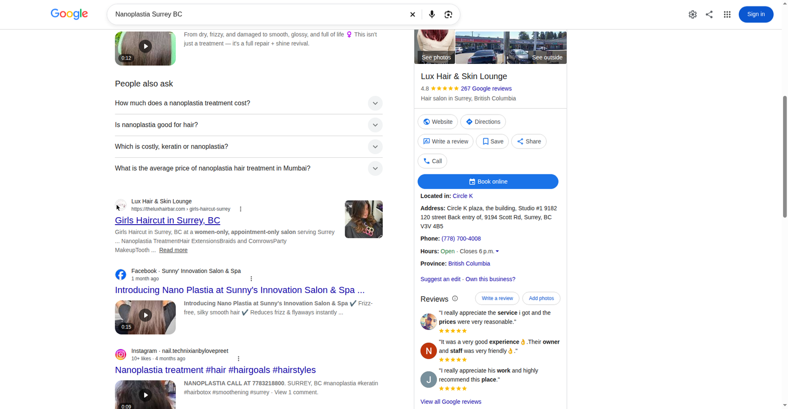Open the Circle K located-in link

pos(463,196)
